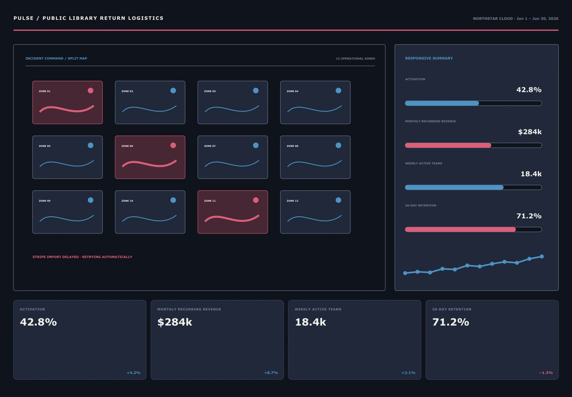572x397 pixels.
Task: Select the Zone 04 sparkline trend
Action: pos(315,109)
